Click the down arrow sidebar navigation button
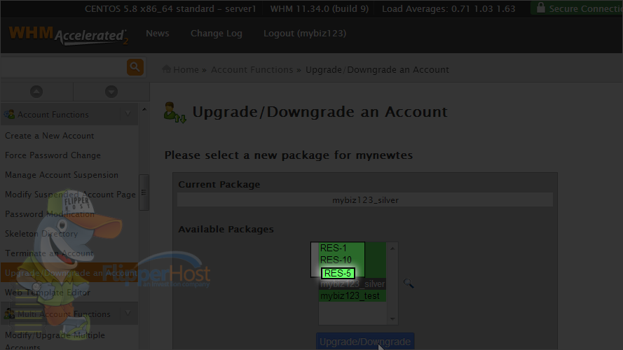Screen dimensions: 623x350 (x=111, y=92)
